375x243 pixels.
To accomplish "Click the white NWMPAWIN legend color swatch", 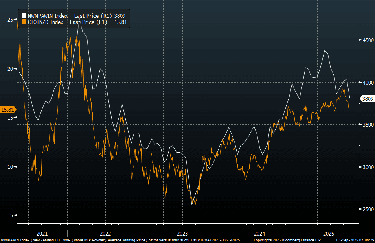I will click(x=24, y=16).
